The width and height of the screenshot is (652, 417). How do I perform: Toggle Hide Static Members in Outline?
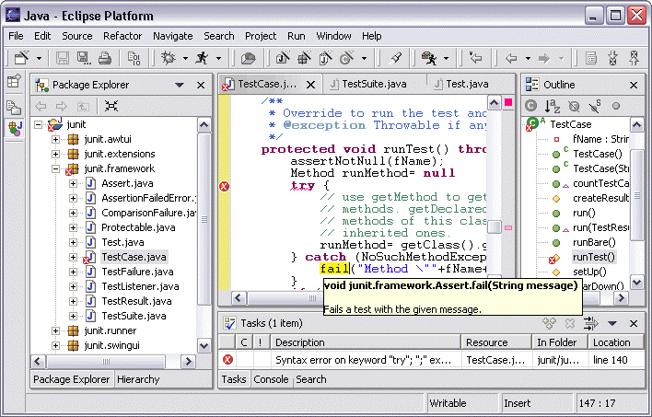(x=595, y=107)
